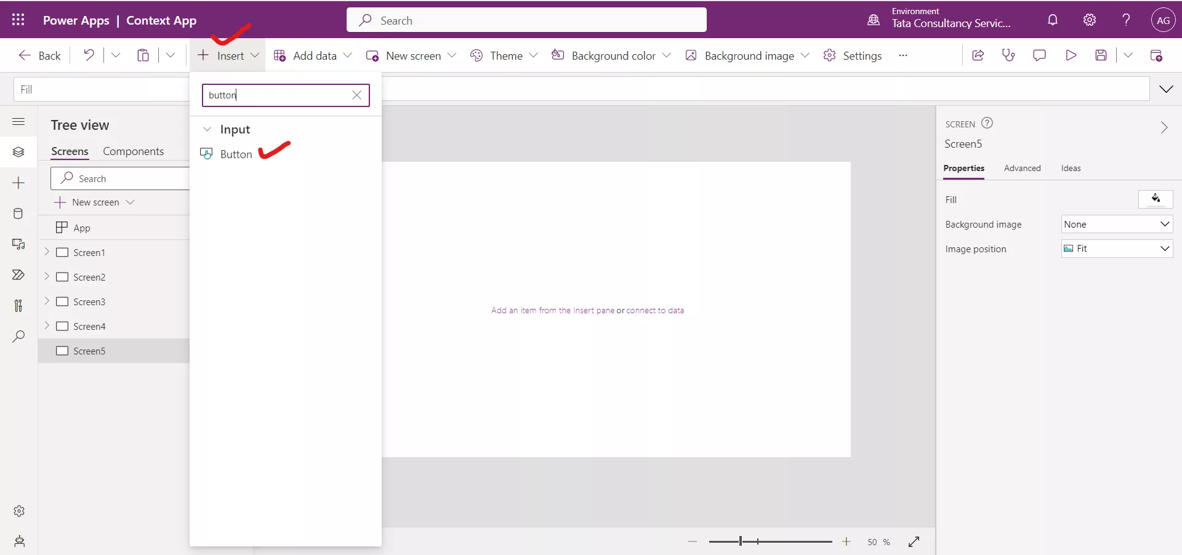The image size is (1182, 555).
Task: Open Virtual agent icon at bottom rail
Action: pyautogui.click(x=19, y=541)
